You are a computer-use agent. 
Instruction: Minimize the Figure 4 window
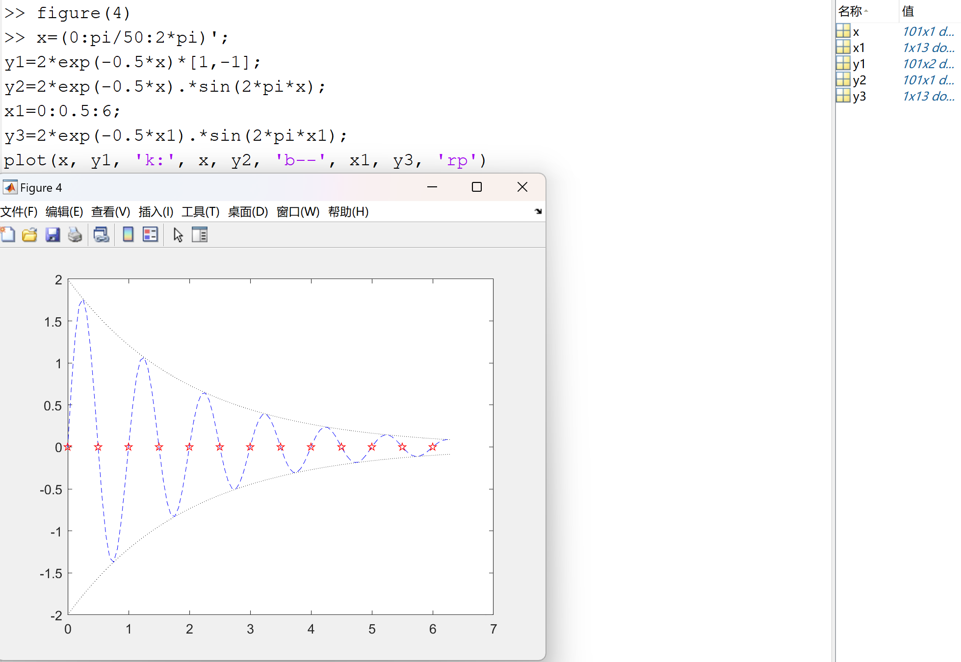pos(432,187)
